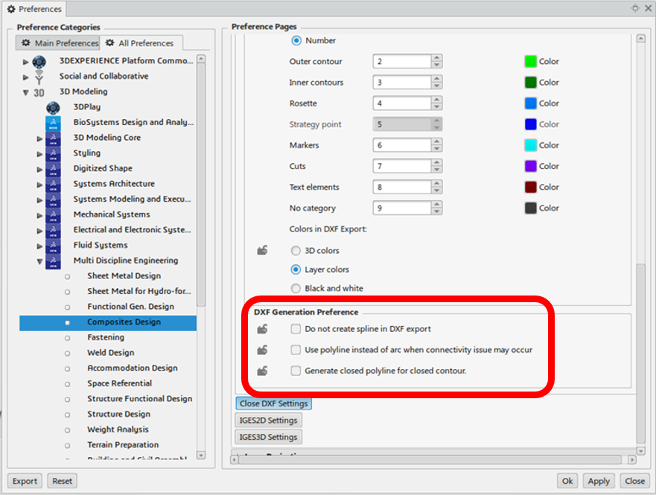Image resolution: width=656 pixels, height=495 pixels.
Task: Collapse the Multi Discipline Engineering node
Action: tap(39, 261)
